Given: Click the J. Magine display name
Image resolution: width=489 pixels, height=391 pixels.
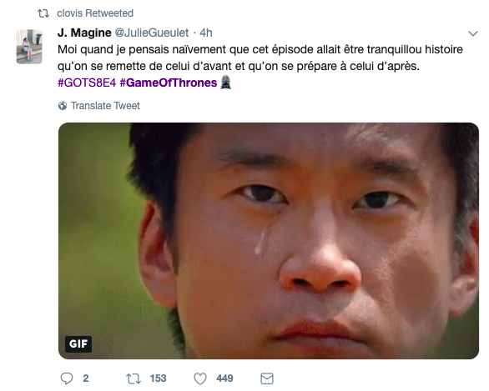Looking at the screenshot, I should coord(84,33).
